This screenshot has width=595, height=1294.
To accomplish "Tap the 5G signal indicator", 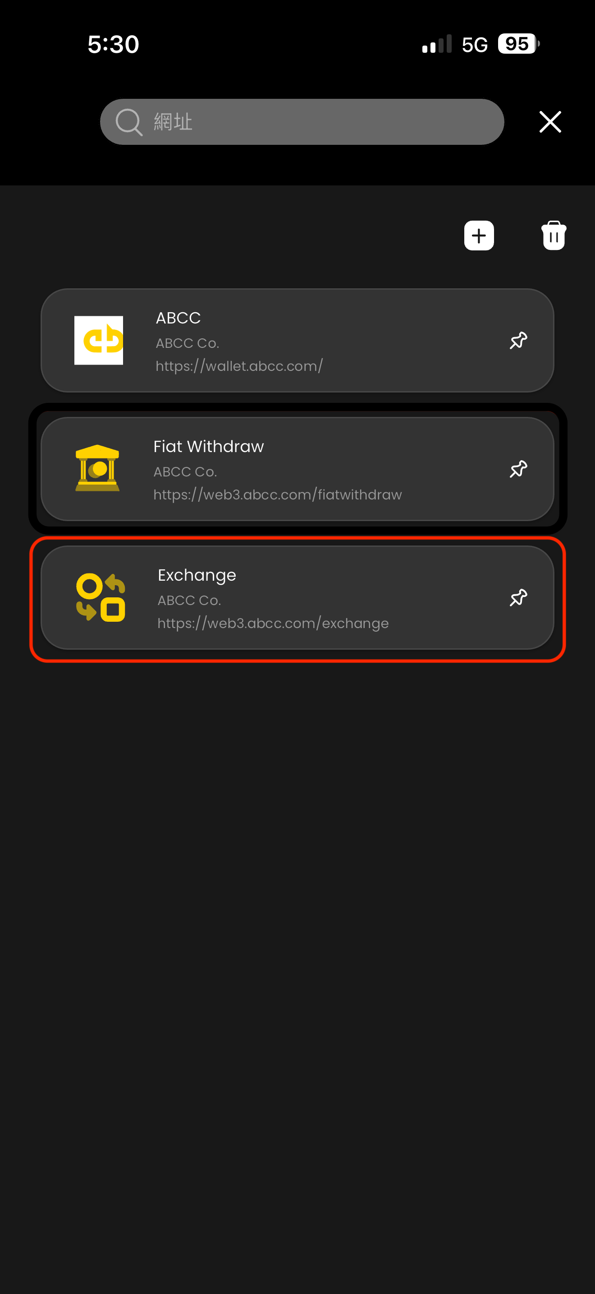I will [x=475, y=45].
